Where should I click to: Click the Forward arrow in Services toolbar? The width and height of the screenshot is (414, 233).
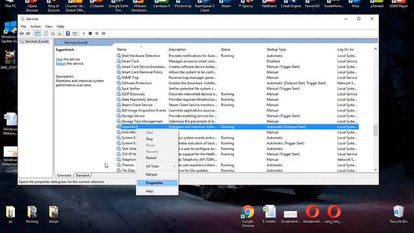pos(28,34)
